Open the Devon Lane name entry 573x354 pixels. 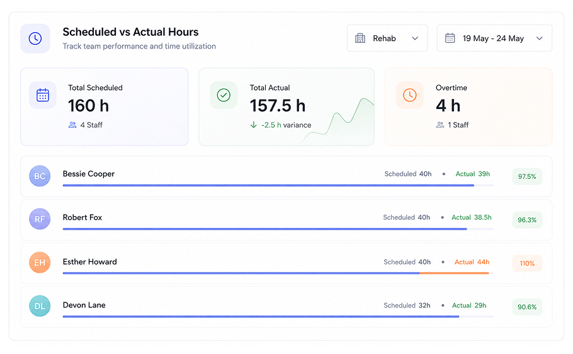(x=84, y=305)
